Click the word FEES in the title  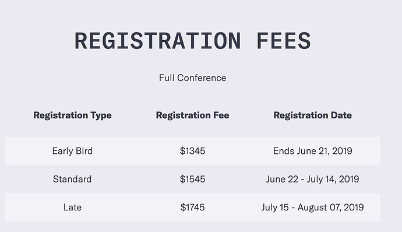(x=284, y=41)
